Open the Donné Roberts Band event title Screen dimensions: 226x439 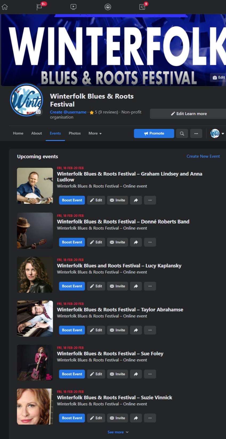pos(123,222)
